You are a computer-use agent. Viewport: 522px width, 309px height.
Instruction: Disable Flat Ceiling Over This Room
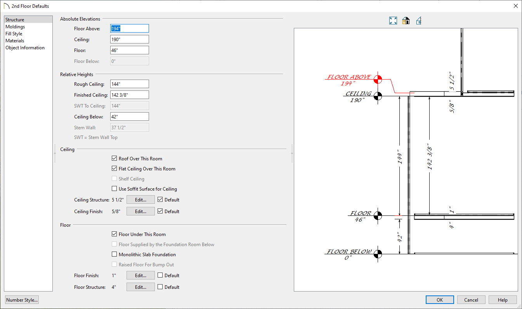(x=114, y=168)
